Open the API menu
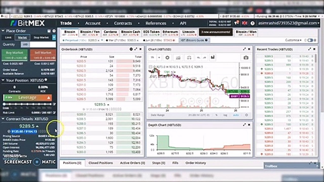Viewport: 324px width, 182px height. click(183, 23)
